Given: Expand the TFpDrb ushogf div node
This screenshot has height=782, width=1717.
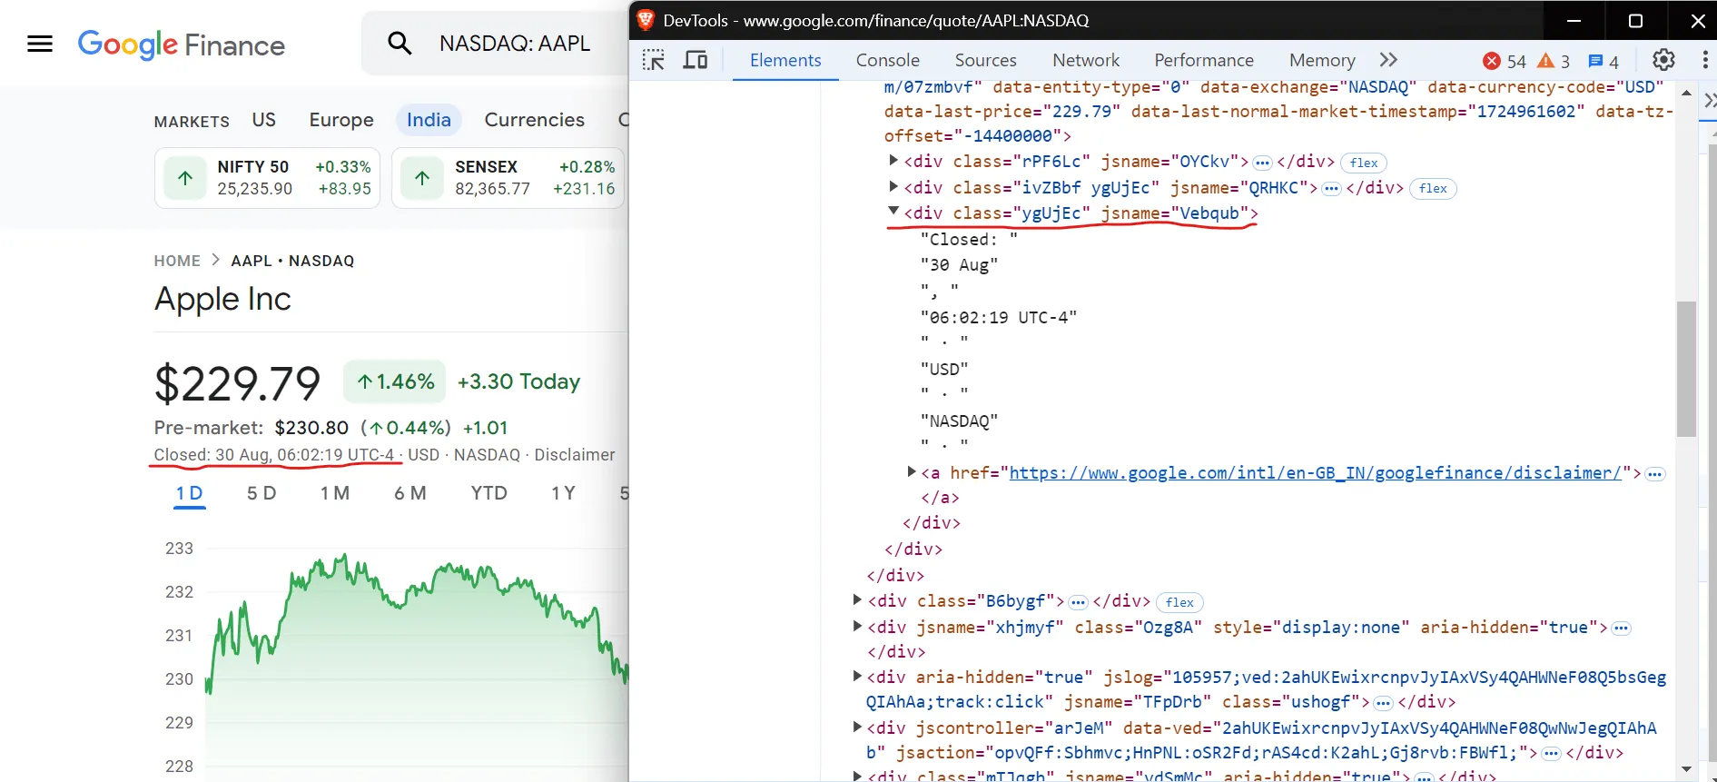Looking at the screenshot, I should [857, 676].
